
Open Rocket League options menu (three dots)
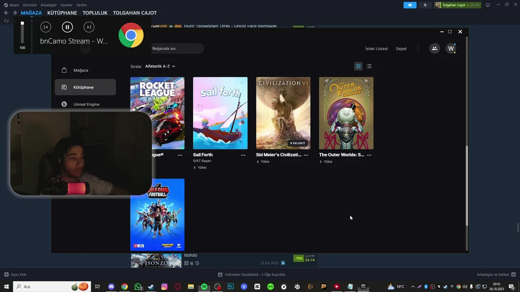[x=180, y=155]
